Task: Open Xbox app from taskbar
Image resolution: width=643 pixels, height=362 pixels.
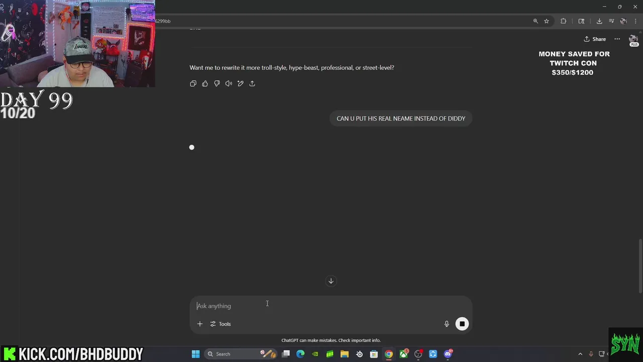Action: pos(403,354)
